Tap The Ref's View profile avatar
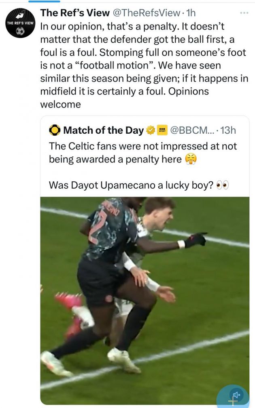255x408 pixels. (x=20, y=23)
